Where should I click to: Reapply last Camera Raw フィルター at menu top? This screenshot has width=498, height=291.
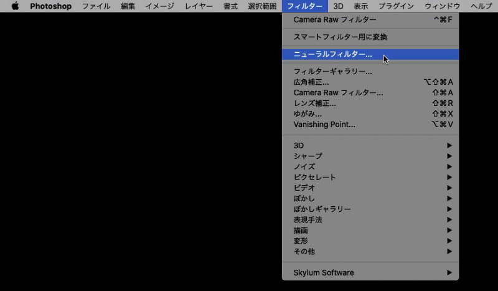click(370, 20)
